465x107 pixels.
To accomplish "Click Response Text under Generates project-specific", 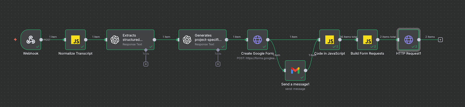I will 204,44.
